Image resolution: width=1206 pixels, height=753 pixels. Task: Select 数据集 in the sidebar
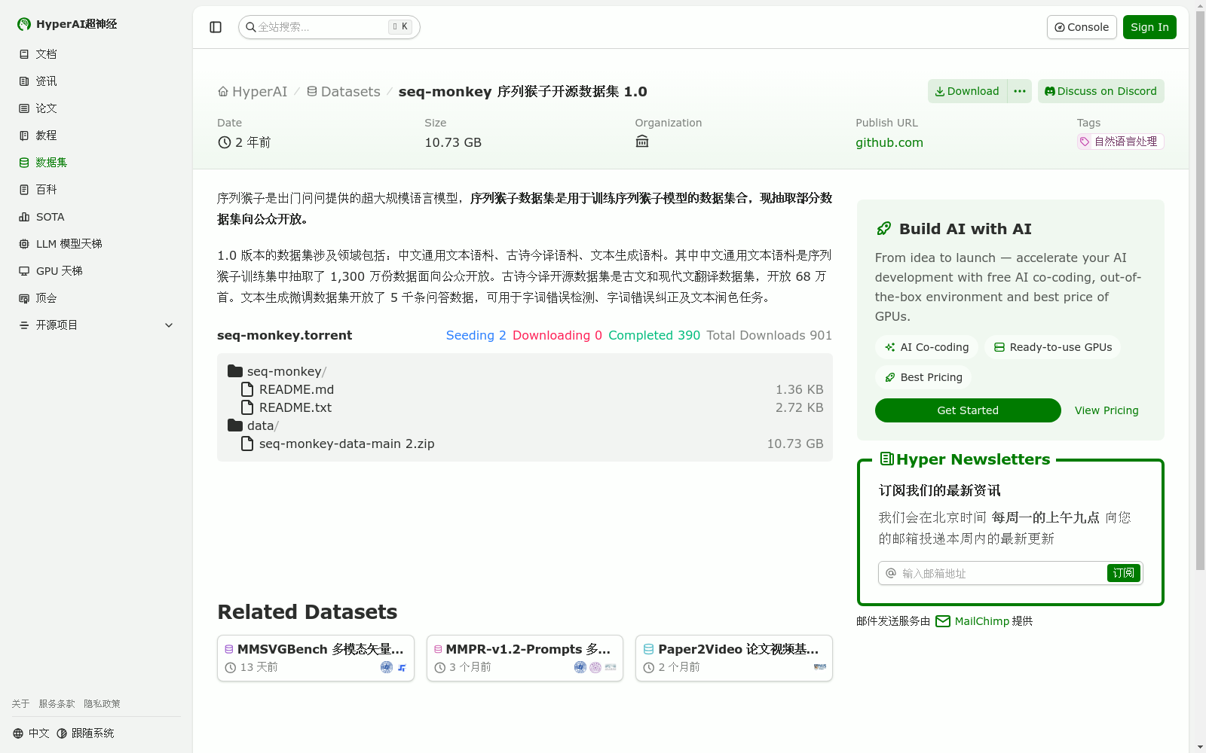[x=96, y=163]
